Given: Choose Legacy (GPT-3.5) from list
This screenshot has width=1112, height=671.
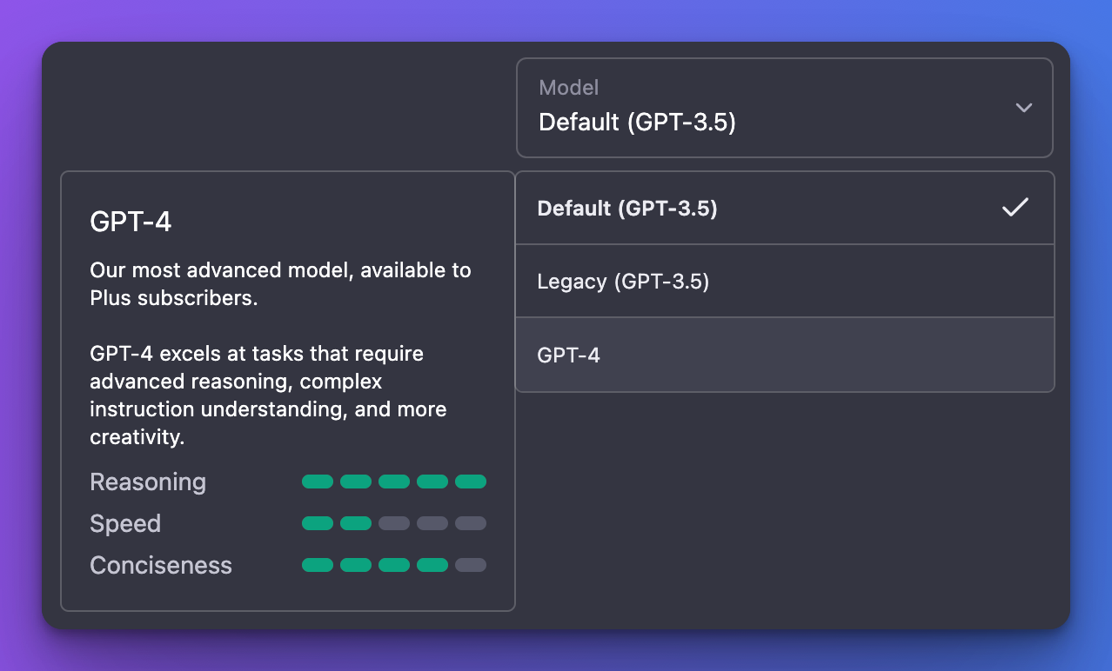Looking at the screenshot, I should coord(784,281).
